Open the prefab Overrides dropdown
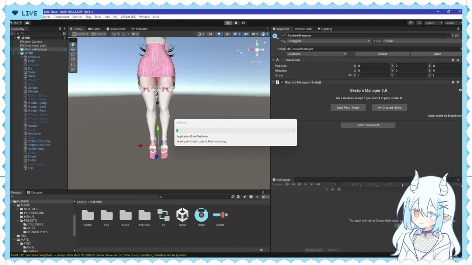 pos(316,54)
